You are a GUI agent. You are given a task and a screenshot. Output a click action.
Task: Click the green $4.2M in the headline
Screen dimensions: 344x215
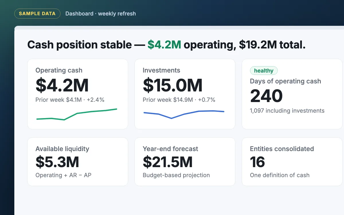(164, 45)
